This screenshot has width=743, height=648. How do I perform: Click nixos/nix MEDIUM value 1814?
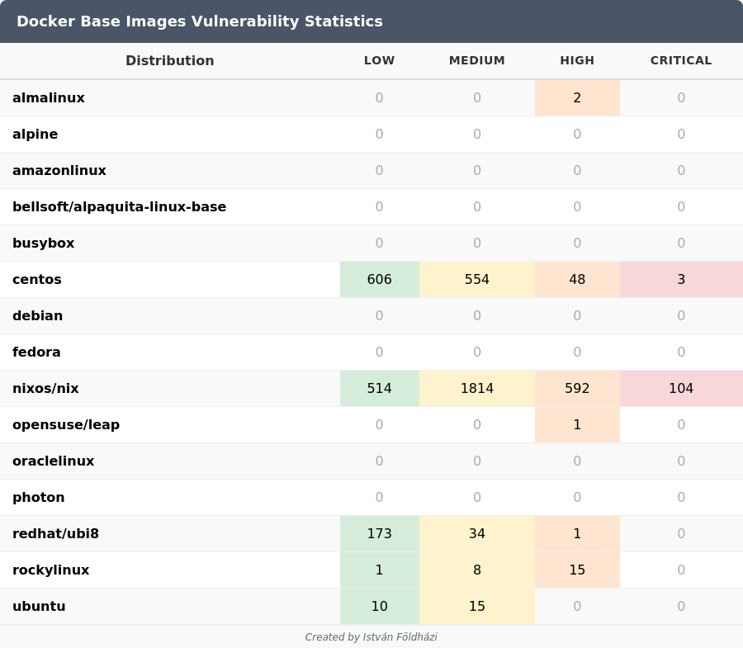click(476, 389)
